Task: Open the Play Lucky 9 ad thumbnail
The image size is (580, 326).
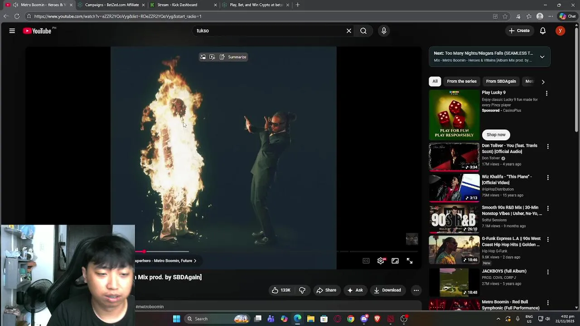Action: tap(454, 115)
